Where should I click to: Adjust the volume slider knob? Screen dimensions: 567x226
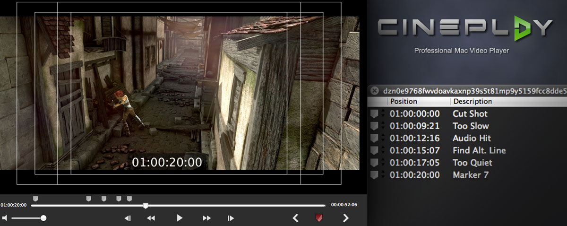pyautogui.click(x=43, y=218)
